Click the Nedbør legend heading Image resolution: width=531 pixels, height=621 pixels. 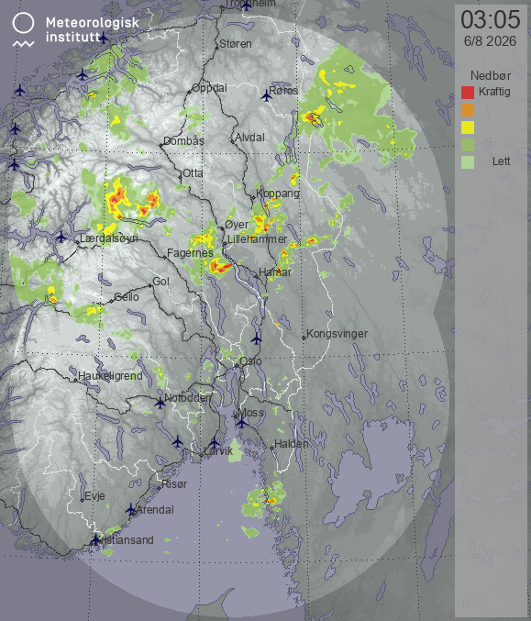[x=491, y=75]
